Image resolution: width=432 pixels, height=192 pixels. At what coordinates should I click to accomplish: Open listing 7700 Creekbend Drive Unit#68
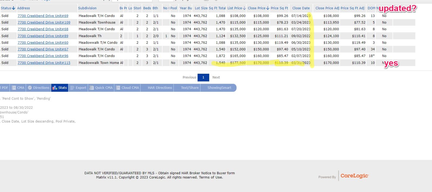(43, 29)
